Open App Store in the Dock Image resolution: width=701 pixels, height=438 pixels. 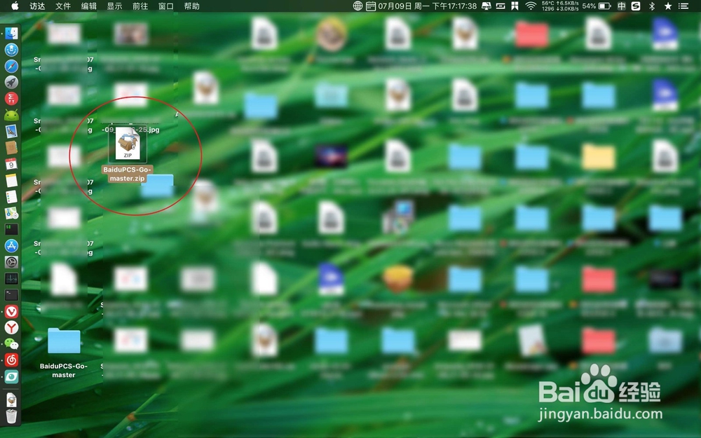point(11,246)
